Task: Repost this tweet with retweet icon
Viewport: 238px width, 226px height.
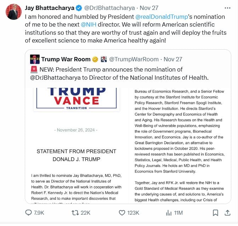Action: click(x=76, y=213)
